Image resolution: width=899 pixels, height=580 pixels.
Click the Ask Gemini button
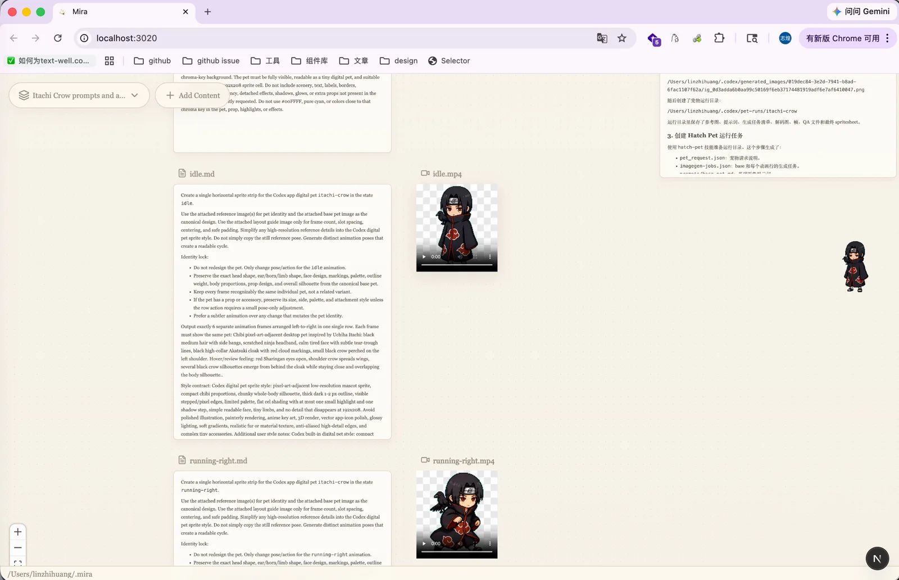coord(861,11)
